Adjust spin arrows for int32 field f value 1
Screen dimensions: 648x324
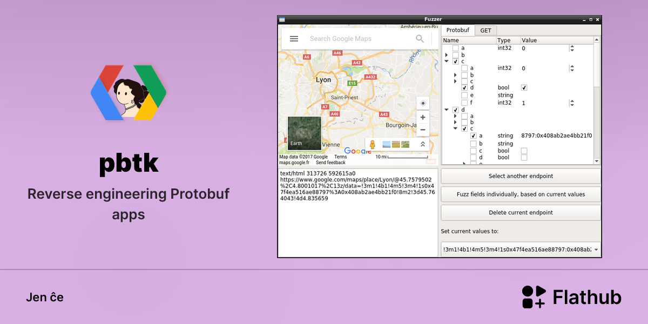point(572,103)
